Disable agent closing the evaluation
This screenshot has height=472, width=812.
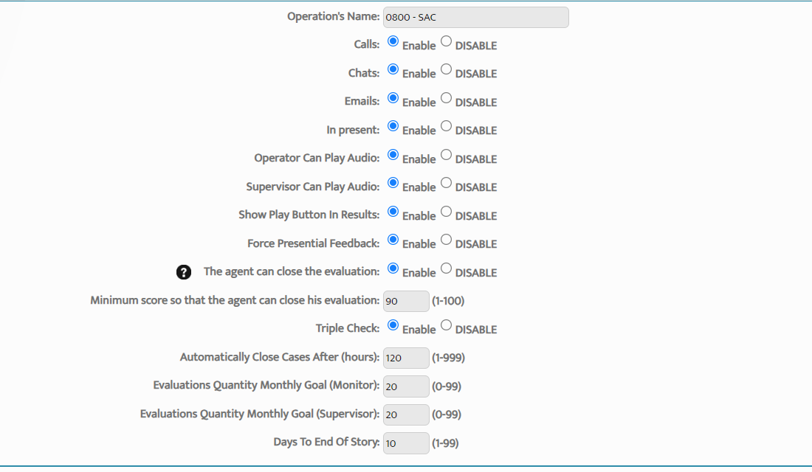446,268
